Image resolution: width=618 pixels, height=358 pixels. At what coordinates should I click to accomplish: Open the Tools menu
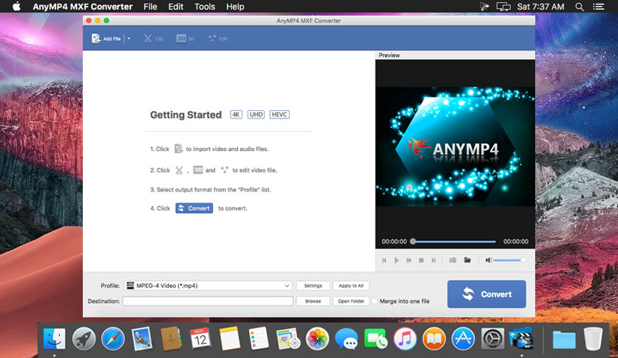pos(205,7)
